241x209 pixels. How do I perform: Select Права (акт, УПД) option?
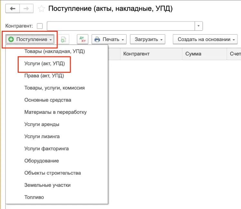click(x=44, y=76)
